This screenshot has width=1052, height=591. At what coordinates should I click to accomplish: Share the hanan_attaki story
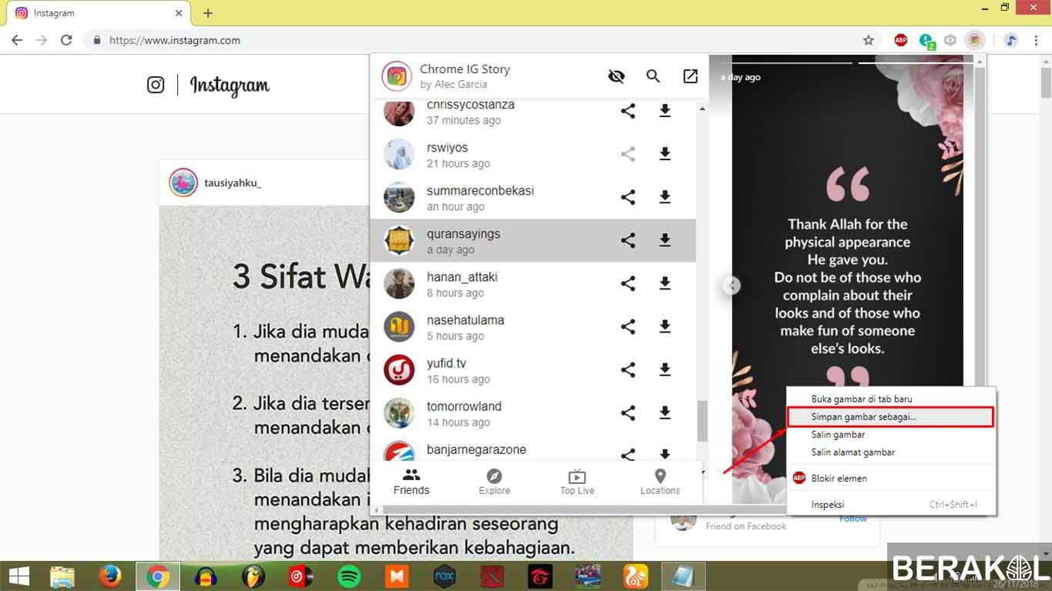tap(628, 284)
